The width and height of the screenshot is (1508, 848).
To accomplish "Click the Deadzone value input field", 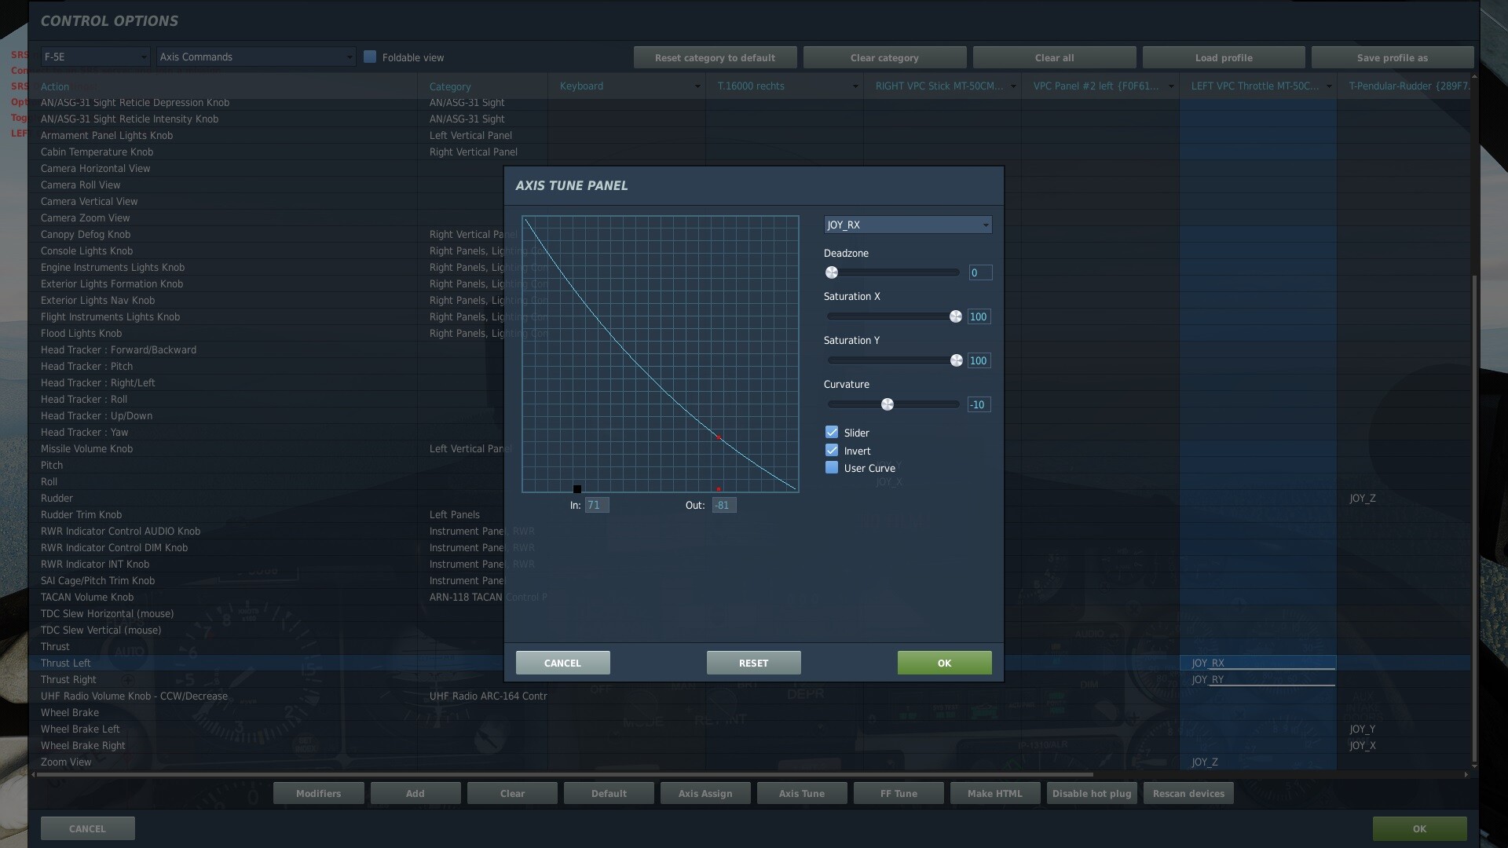I will pos(979,272).
